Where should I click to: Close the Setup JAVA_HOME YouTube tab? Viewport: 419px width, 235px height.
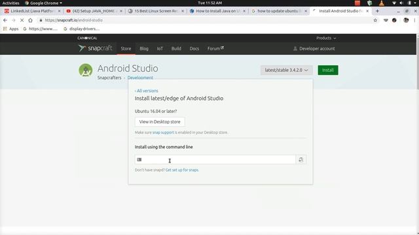pos(120,11)
